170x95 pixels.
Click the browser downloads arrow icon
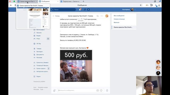159,5
